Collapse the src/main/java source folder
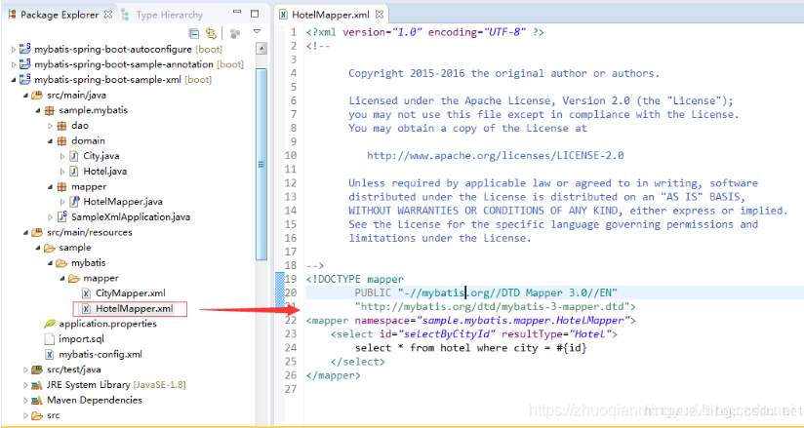Image resolution: width=804 pixels, height=428 pixels. (25, 96)
